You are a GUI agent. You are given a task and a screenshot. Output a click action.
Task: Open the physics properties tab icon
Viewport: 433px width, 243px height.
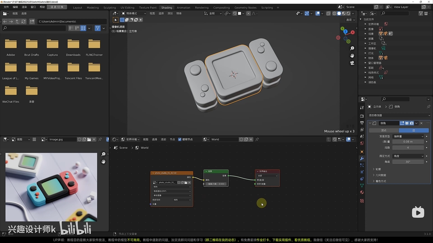(362, 172)
